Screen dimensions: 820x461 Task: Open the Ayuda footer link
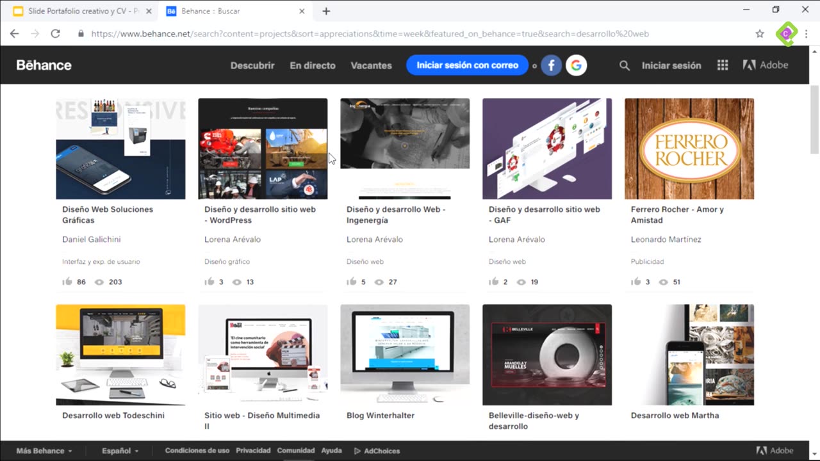pyautogui.click(x=331, y=451)
